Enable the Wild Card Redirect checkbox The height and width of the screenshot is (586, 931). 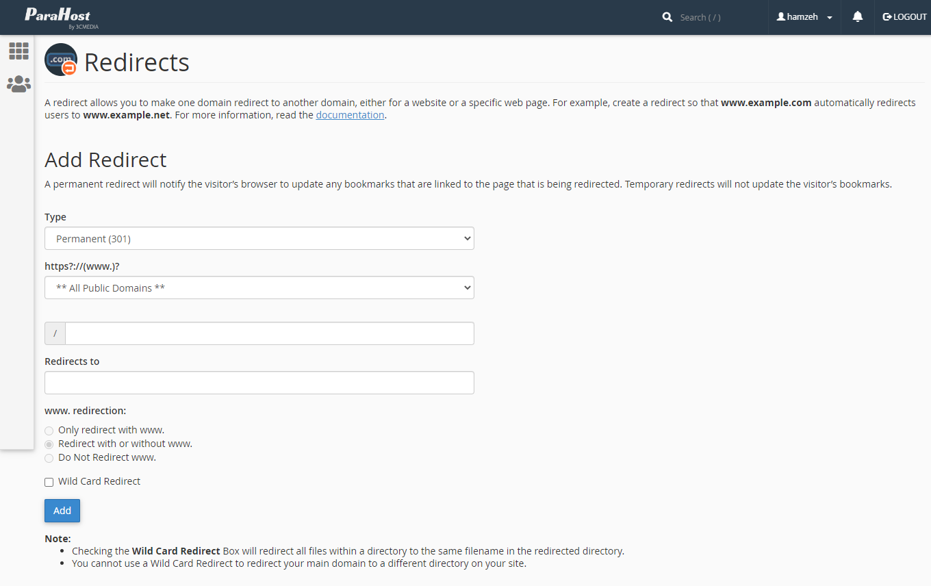[49, 482]
